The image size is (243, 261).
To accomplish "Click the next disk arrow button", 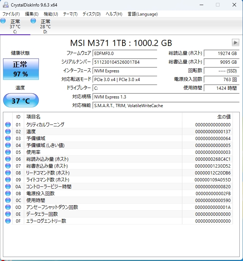I will pos(235,42).
